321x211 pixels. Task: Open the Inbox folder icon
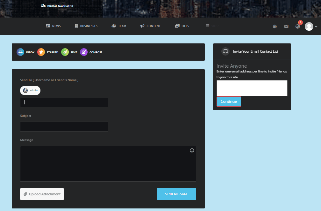(x=20, y=52)
